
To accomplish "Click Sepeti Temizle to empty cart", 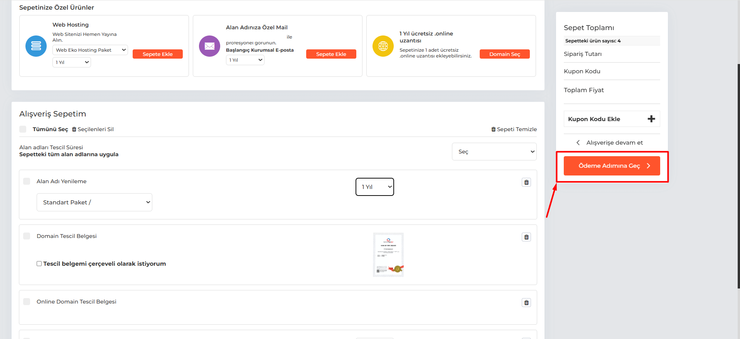I will point(514,129).
